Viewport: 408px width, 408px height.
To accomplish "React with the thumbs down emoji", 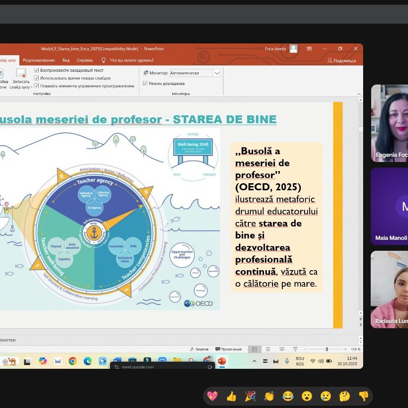I will [x=363, y=396].
